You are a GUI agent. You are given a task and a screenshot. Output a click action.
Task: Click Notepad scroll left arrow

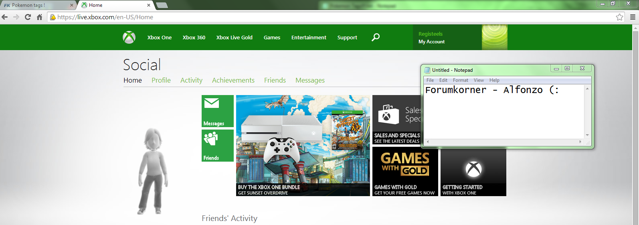(x=427, y=142)
